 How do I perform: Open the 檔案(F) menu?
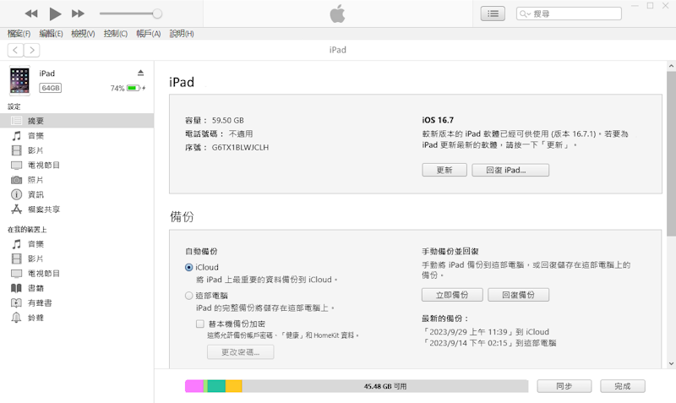coord(19,34)
